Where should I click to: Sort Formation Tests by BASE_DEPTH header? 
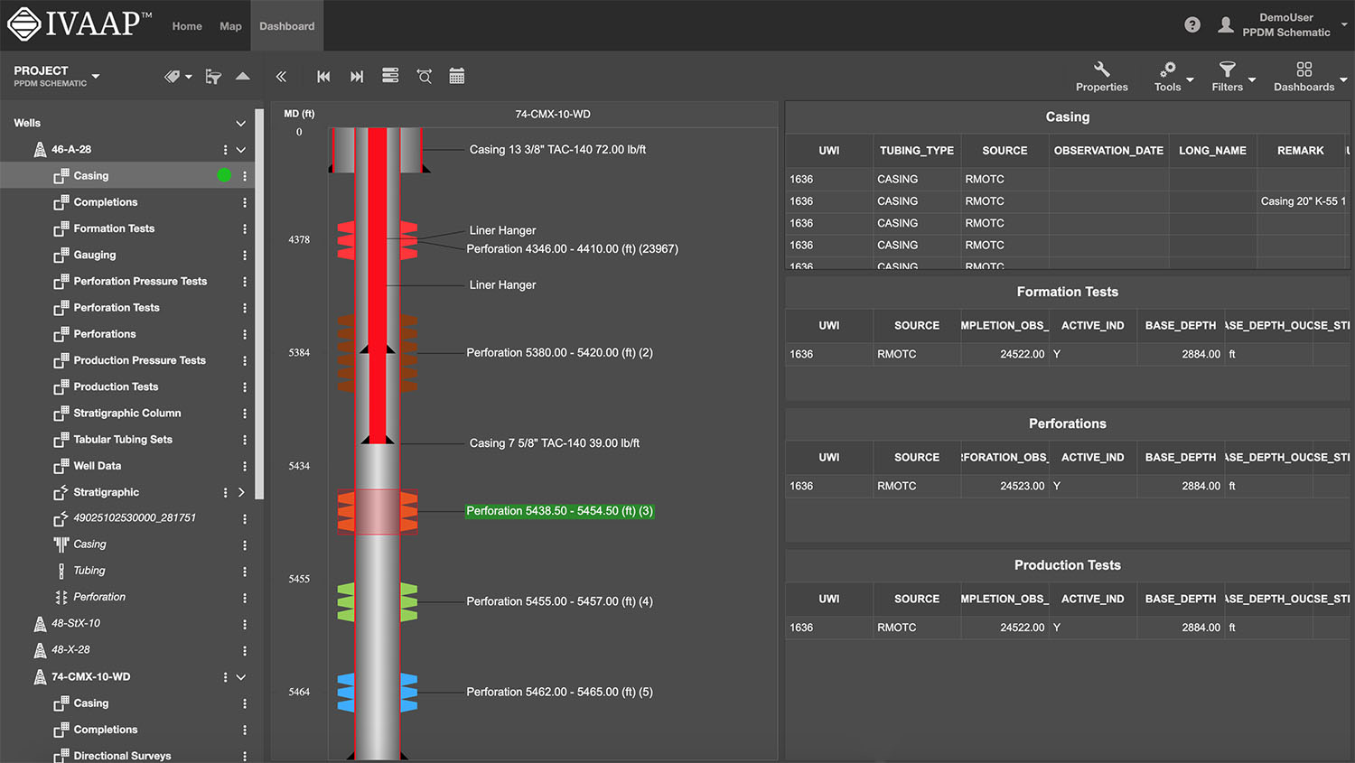[1181, 325]
